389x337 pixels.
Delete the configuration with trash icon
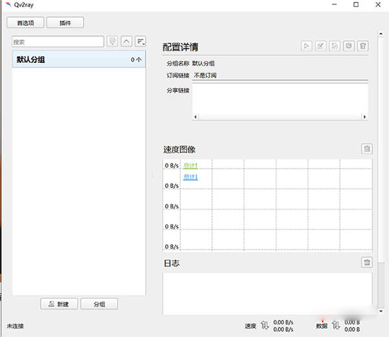[x=363, y=46]
